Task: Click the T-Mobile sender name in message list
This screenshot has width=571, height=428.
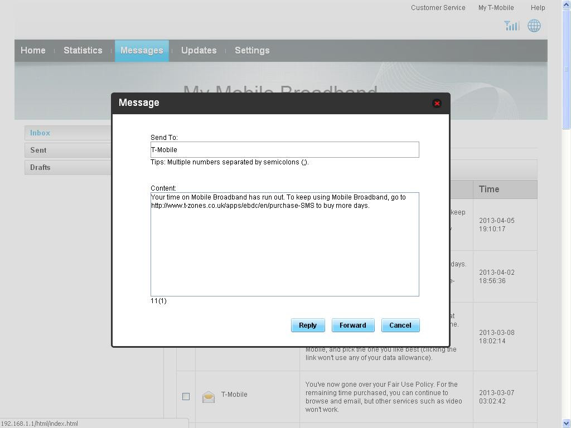Action: click(x=234, y=395)
